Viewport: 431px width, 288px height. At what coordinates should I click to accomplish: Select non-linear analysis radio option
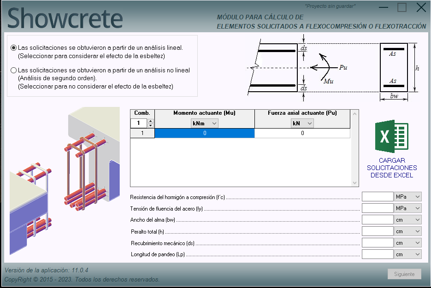point(14,71)
